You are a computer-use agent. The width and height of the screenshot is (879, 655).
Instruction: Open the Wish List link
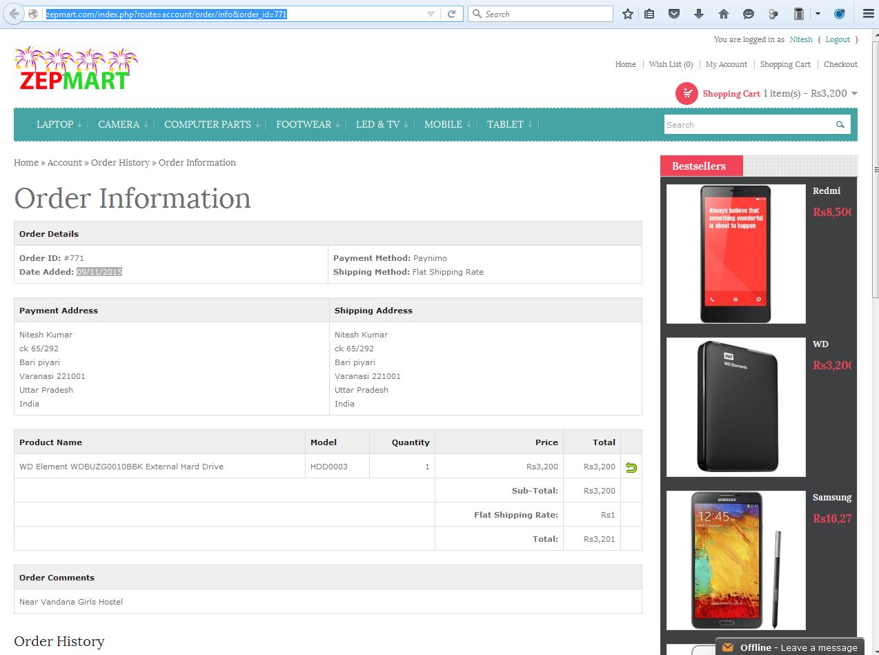(x=670, y=64)
